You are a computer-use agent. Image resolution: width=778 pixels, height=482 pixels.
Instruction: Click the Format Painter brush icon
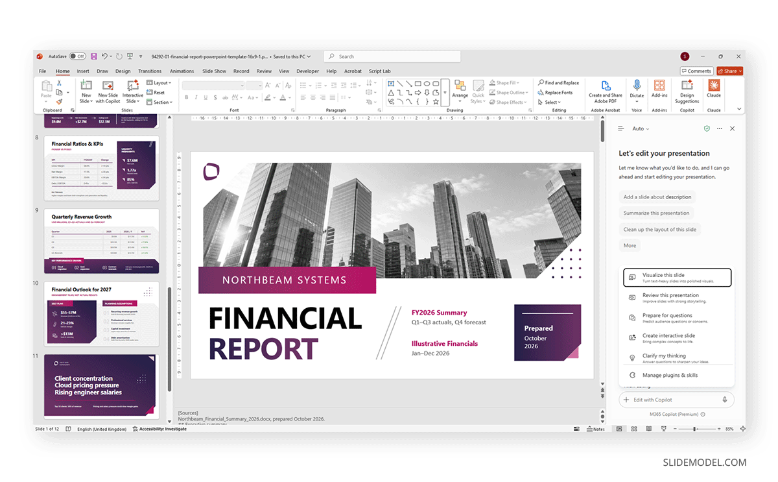[x=59, y=102]
